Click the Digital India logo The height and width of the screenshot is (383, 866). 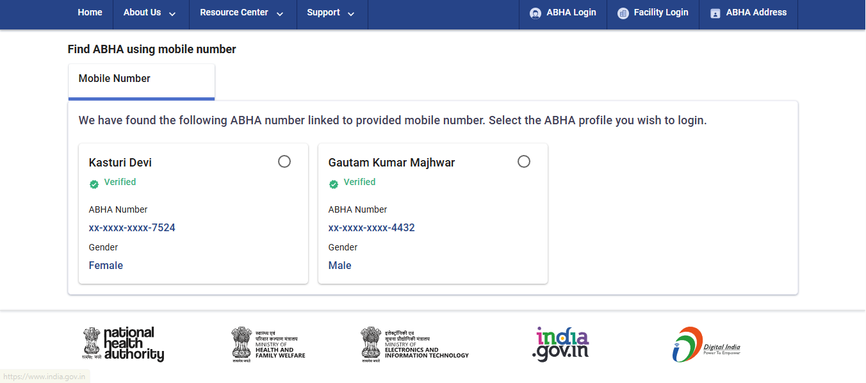point(707,344)
